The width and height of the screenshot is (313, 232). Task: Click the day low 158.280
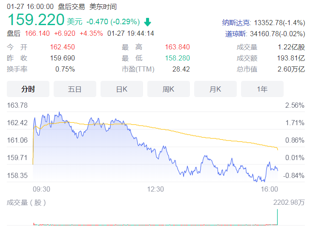pos(177,58)
